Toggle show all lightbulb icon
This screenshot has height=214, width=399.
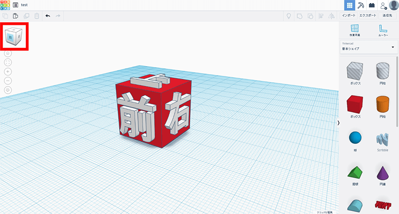289,16
